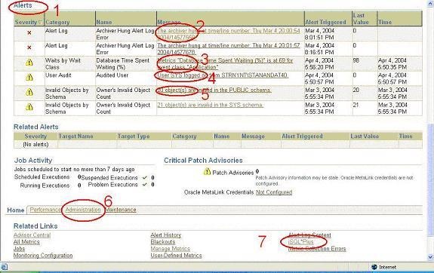Open the User SYS logged on alert message

[x=223, y=75]
